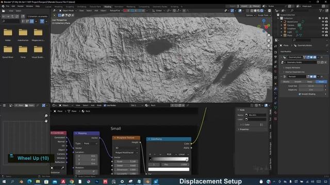Select the Blocks remesh mode
The height and width of the screenshot is (185, 330).
click(287, 82)
